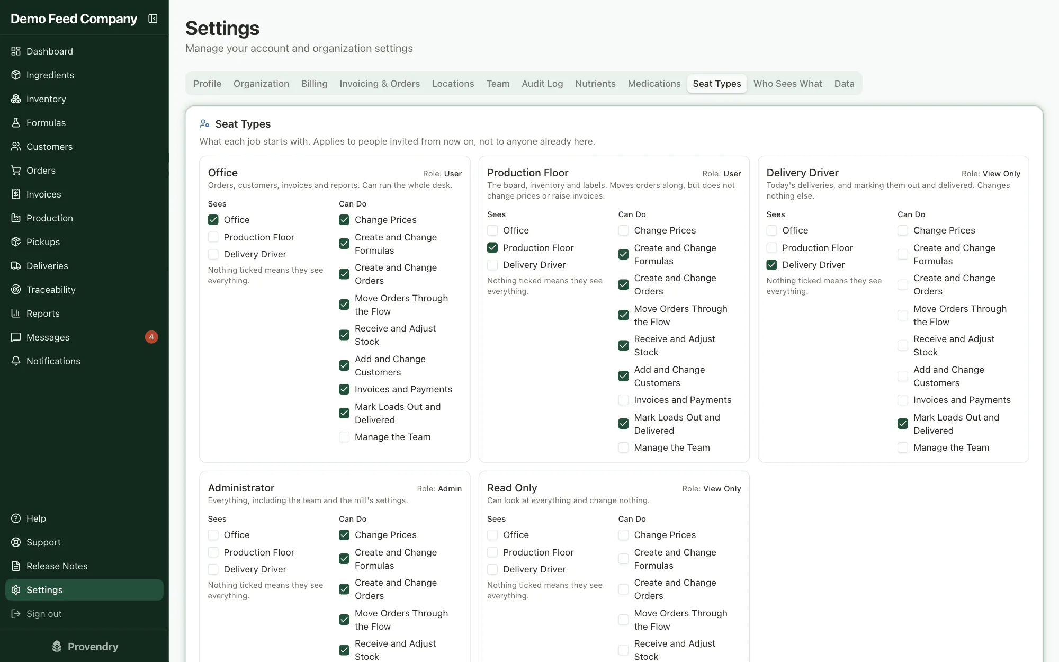Open Pickups via its package icon

[16, 242]
